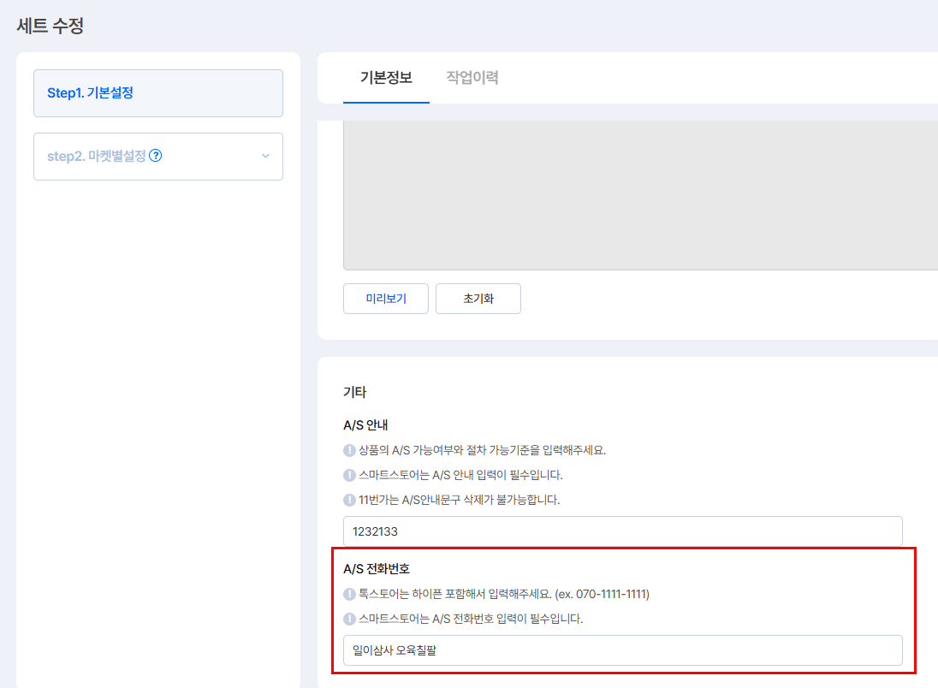Click the A/S 전화번호 label
Image resolution: width=938 pixels, height=688 pixels.
click(x=377, y=568)
